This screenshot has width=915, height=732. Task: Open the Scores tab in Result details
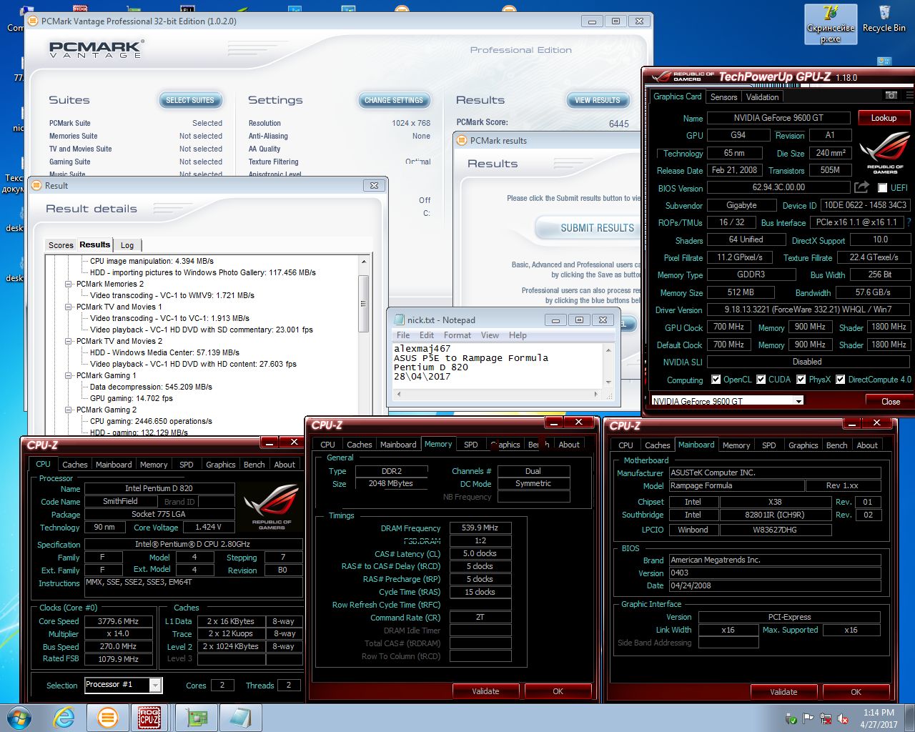[x=61, y=245]
